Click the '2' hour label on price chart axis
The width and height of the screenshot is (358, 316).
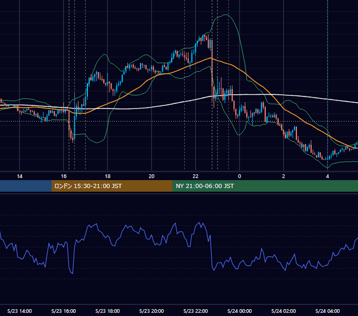point(284,176)
